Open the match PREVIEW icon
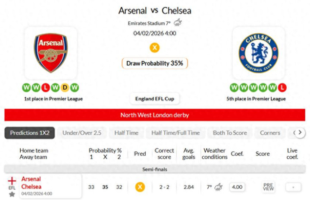The height and width of the screenshot is (200, 310). 269,187
